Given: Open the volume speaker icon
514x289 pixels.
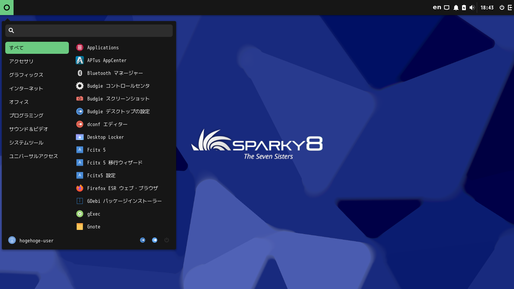Looking at the screenshot, I should pyautogui.click(x=472, y=8).
